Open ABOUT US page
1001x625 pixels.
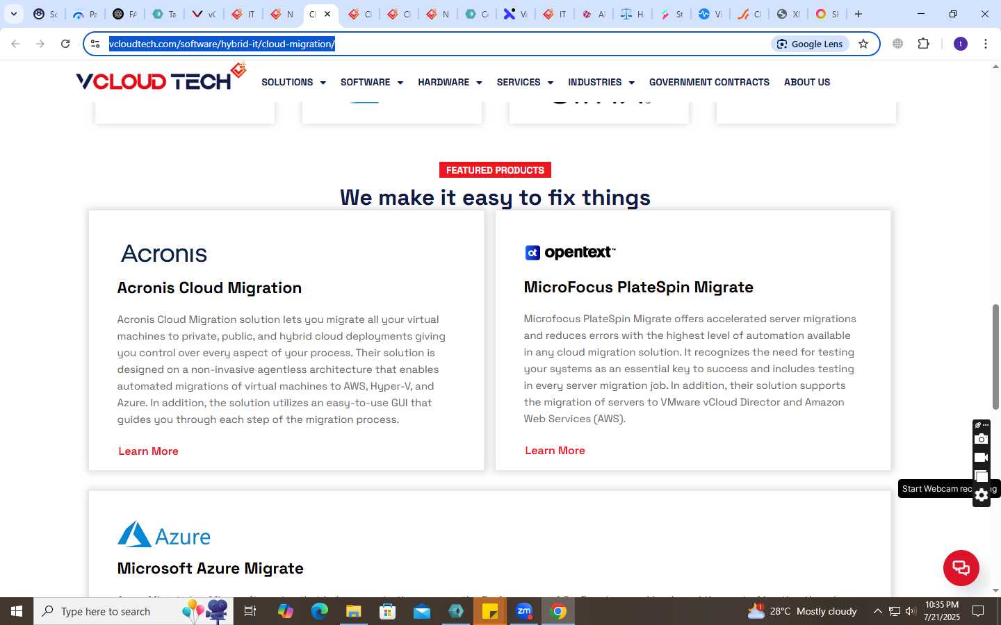(807, 82)
